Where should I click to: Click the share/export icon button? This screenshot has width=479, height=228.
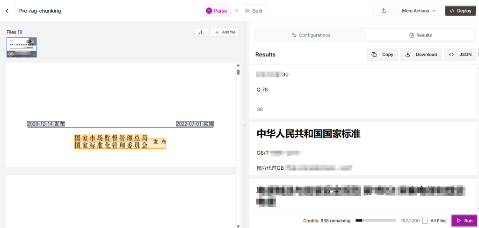click(x=383, y=11)
